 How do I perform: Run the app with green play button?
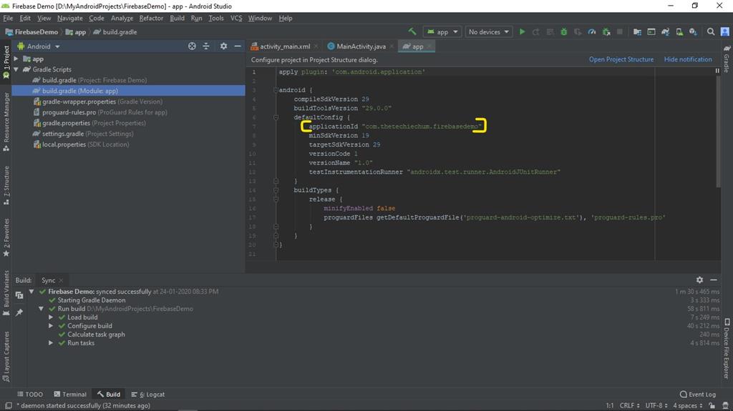pos(522,31)
